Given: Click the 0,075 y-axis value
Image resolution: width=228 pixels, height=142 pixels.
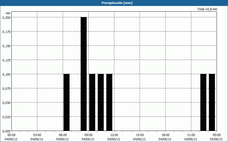Looking at the screenshot, I should 6,88.
